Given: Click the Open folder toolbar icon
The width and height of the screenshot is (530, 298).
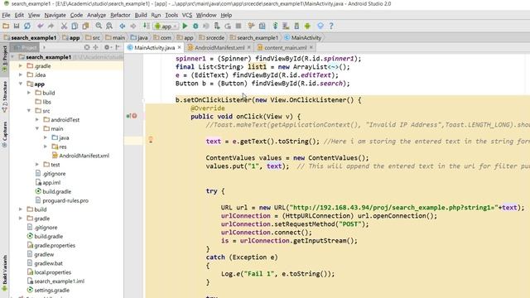Looking at the screenshot, I should [6, 26].
